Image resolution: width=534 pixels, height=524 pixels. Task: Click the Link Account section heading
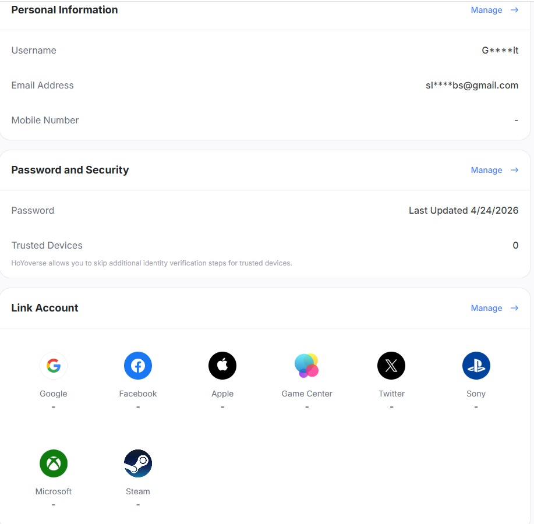tap(45, 308)
